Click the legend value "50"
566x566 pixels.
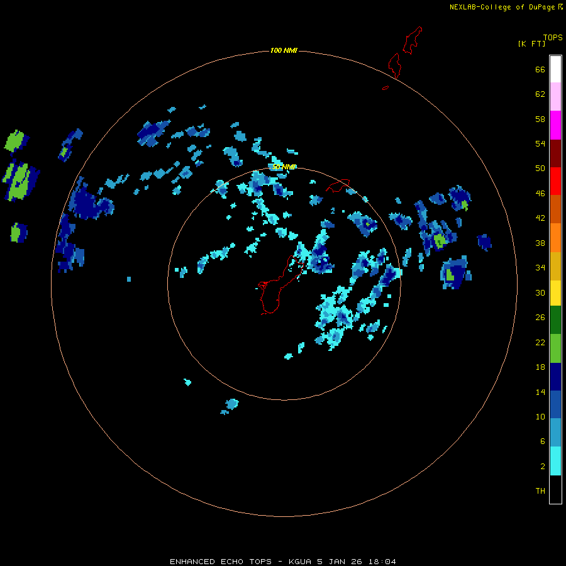click(540, 168)
